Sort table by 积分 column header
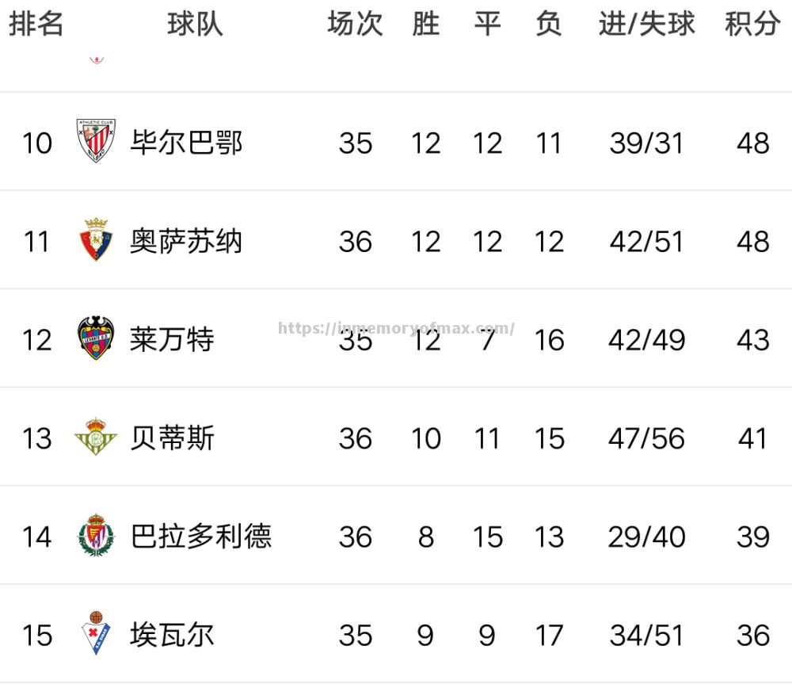 pos(752,25)
